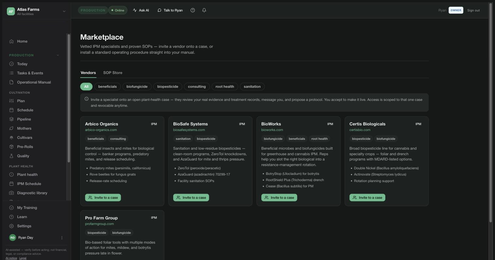
Task: Click the Settings gear icon
Action: (11, 226)
